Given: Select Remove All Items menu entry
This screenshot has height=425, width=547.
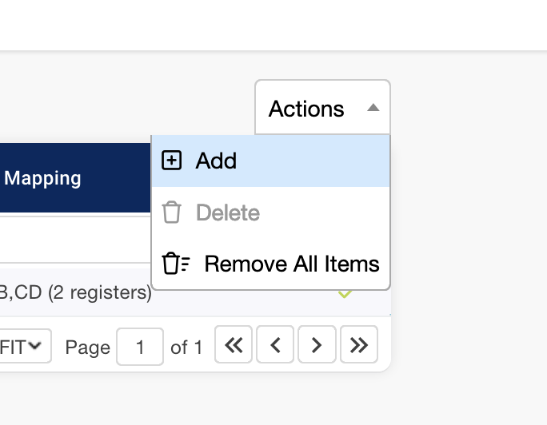Looking at the screenshot, I should [x=291, y=264].
